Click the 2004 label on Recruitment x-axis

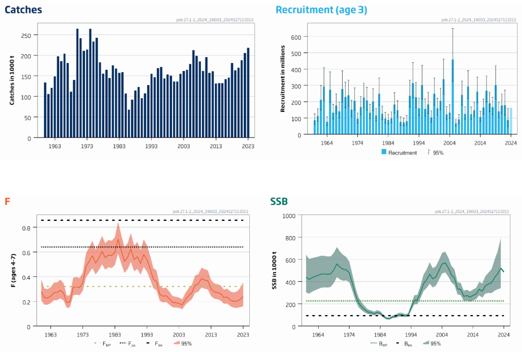[449, 143]
